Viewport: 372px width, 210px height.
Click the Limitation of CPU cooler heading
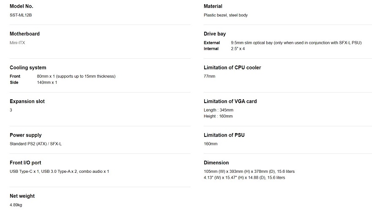[232, 68]
